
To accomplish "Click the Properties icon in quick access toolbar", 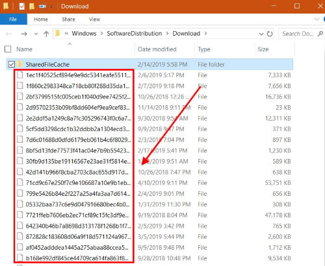I will 21,6.
